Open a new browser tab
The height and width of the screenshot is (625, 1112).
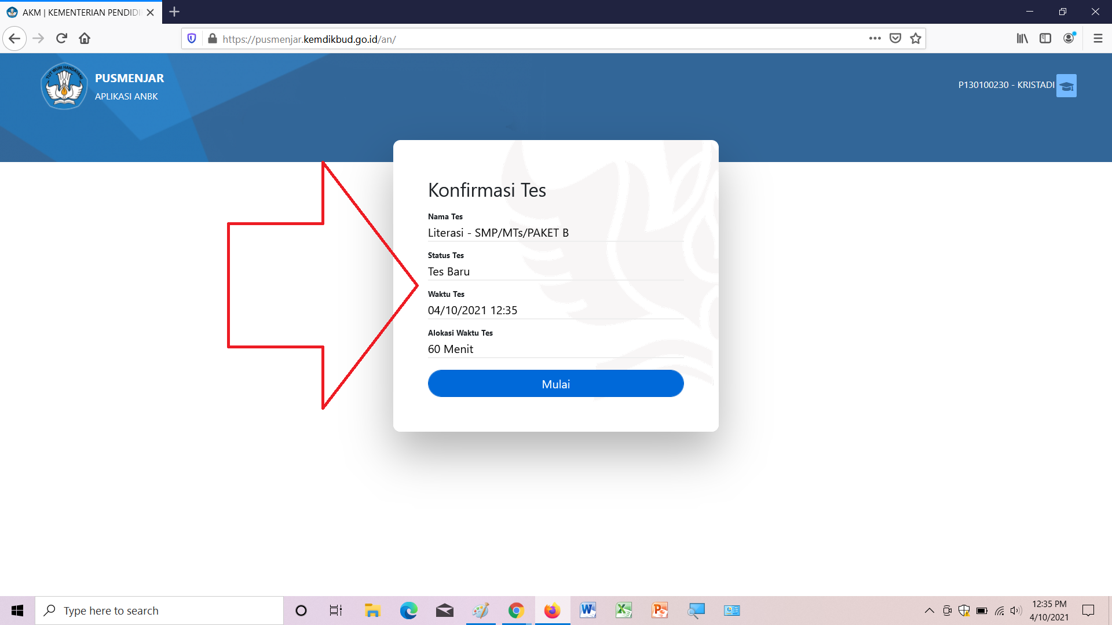coord(174,12)
